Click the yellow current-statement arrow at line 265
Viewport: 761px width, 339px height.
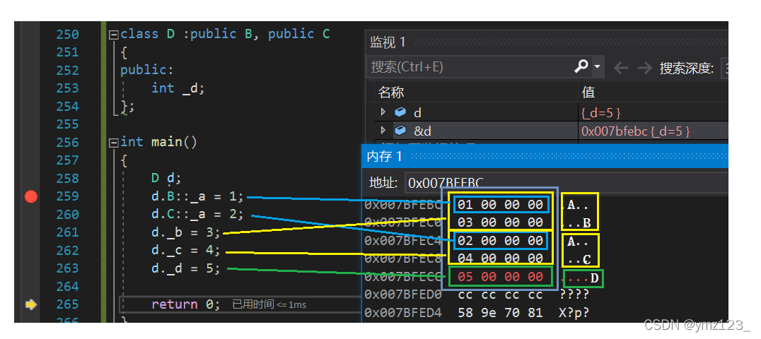point(30,304)
